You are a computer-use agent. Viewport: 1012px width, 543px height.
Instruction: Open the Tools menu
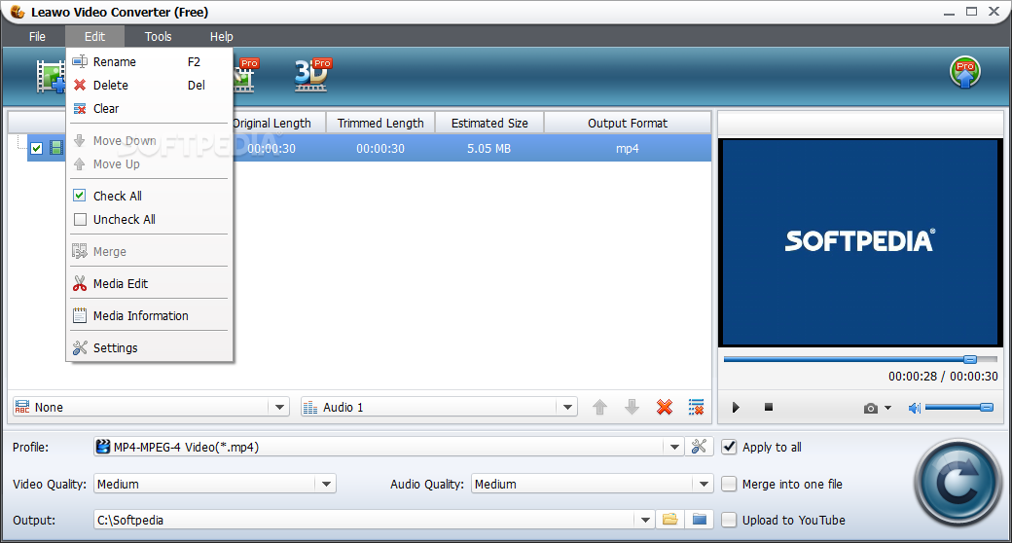pyautogui.click(x=158, y=37)
